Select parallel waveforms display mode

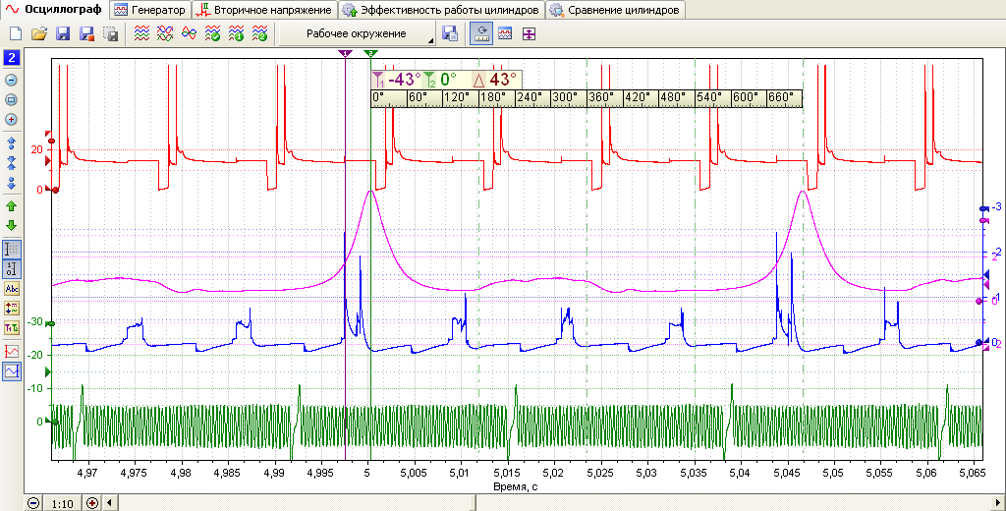(141, 34)
